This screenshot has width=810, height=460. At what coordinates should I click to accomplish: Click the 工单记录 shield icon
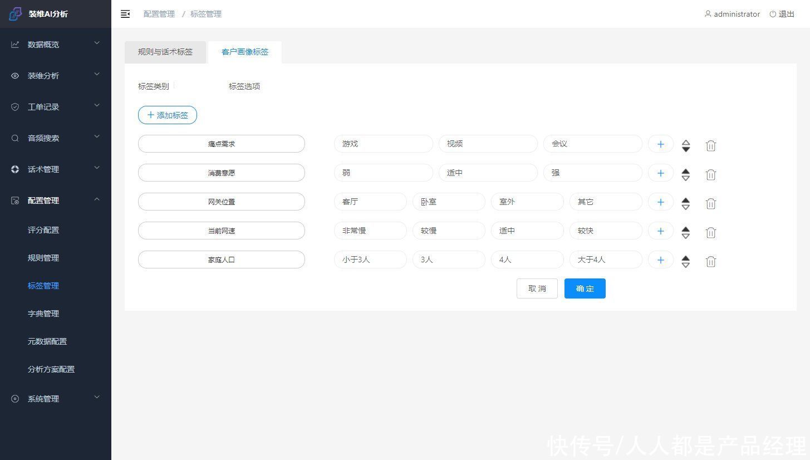[x=15, y=107]
